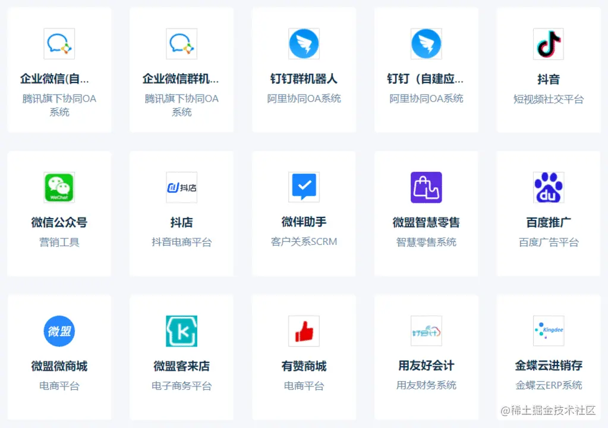This screenshot has height=428, width=608.
Task: Click the green WeChat 微信公众号 icon
Action: [x=59, y=187]
